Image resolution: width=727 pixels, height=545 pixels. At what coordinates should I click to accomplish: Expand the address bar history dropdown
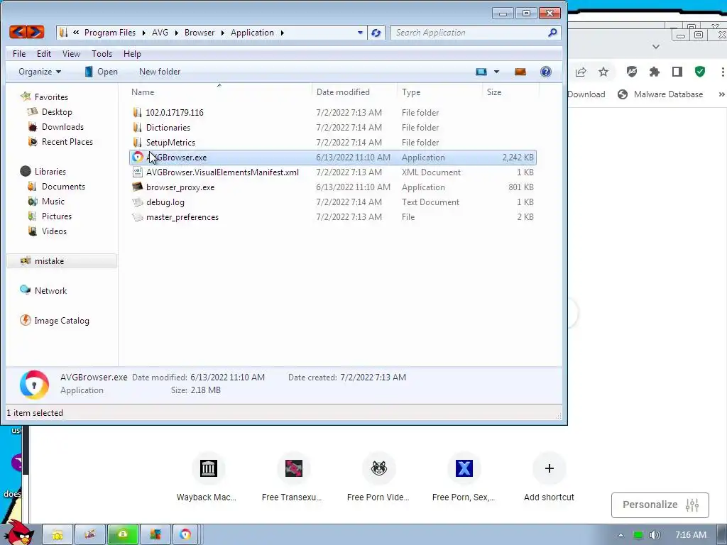tap(360, 33)
